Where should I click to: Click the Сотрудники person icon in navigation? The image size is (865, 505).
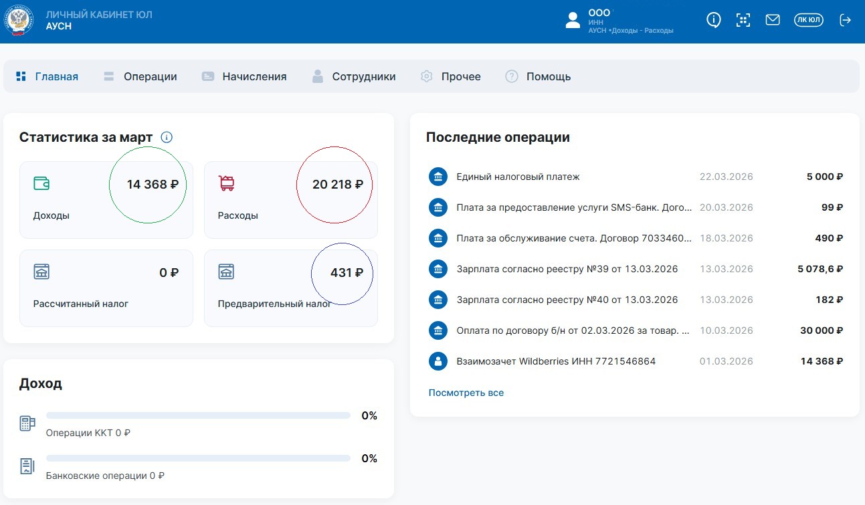coord(318,76)
